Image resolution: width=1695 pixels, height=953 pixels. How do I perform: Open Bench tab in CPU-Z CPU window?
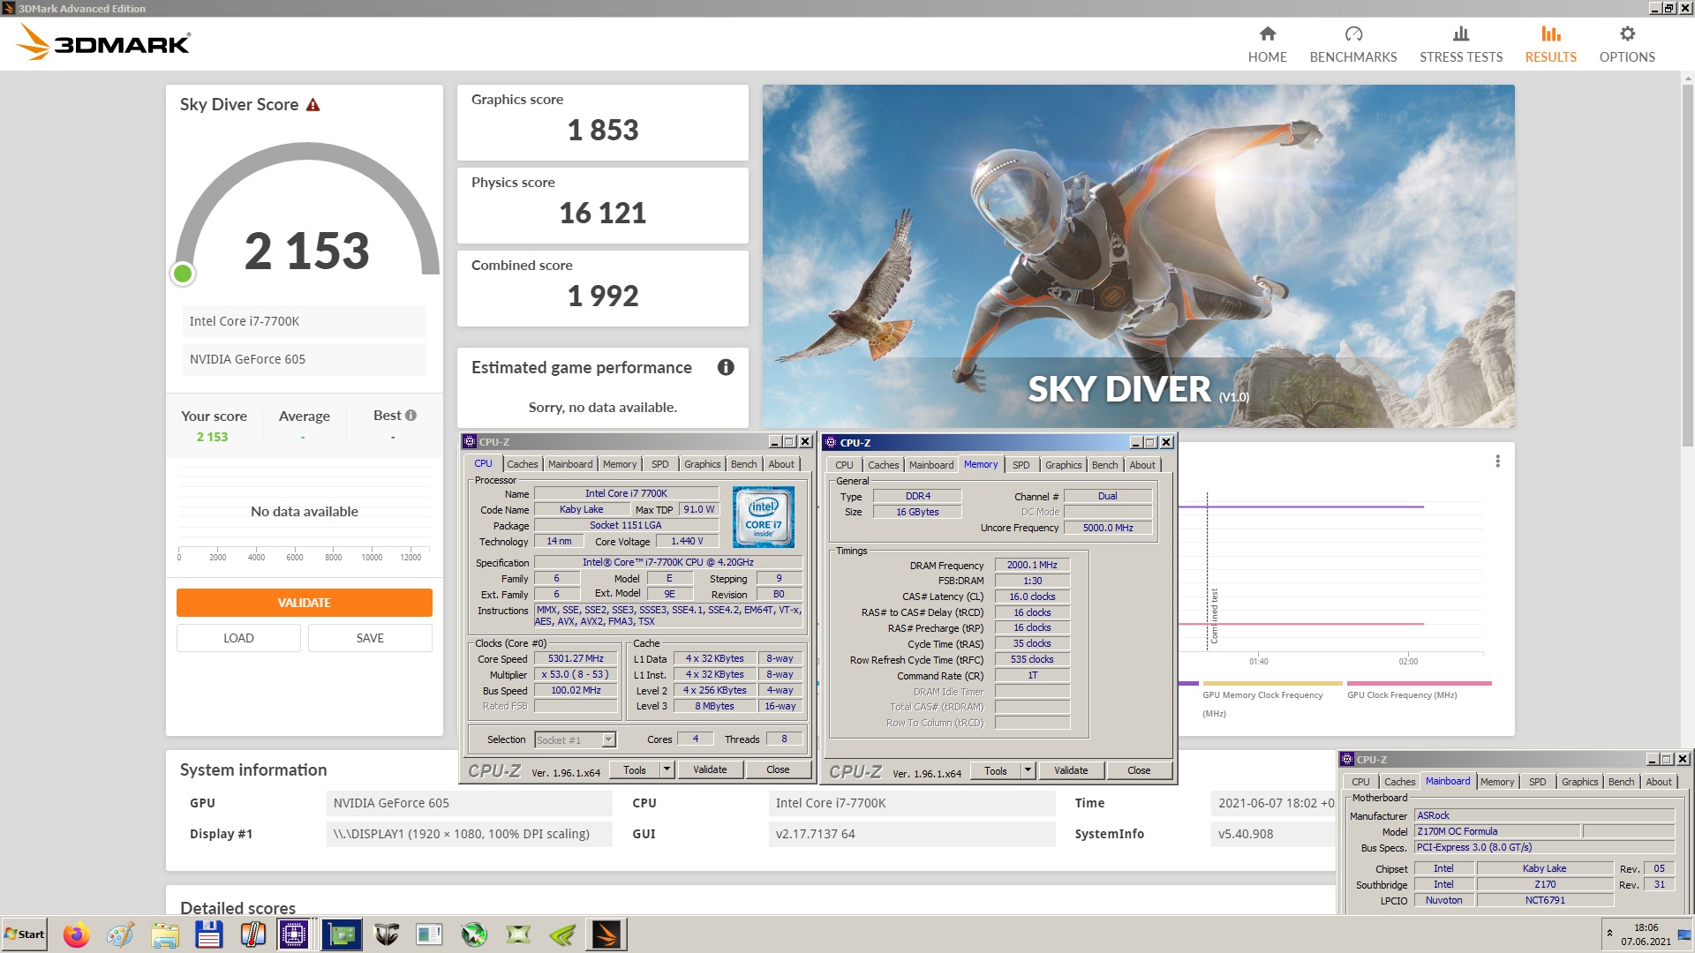pyautogui.click(x=743, y=464)
